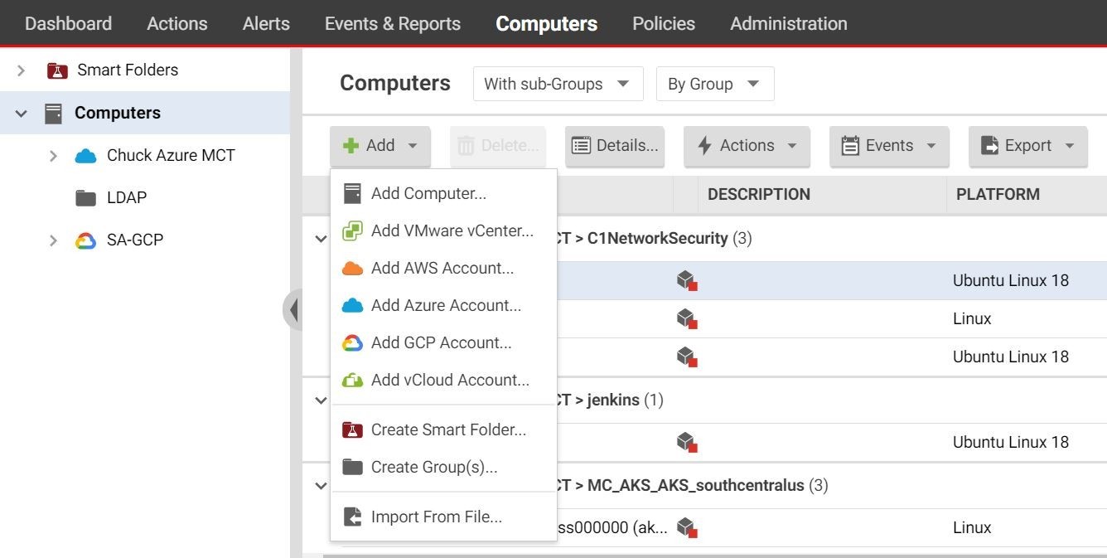
Task: Open the Events toolbar dropdown
Action: click(x=889, y=146)
